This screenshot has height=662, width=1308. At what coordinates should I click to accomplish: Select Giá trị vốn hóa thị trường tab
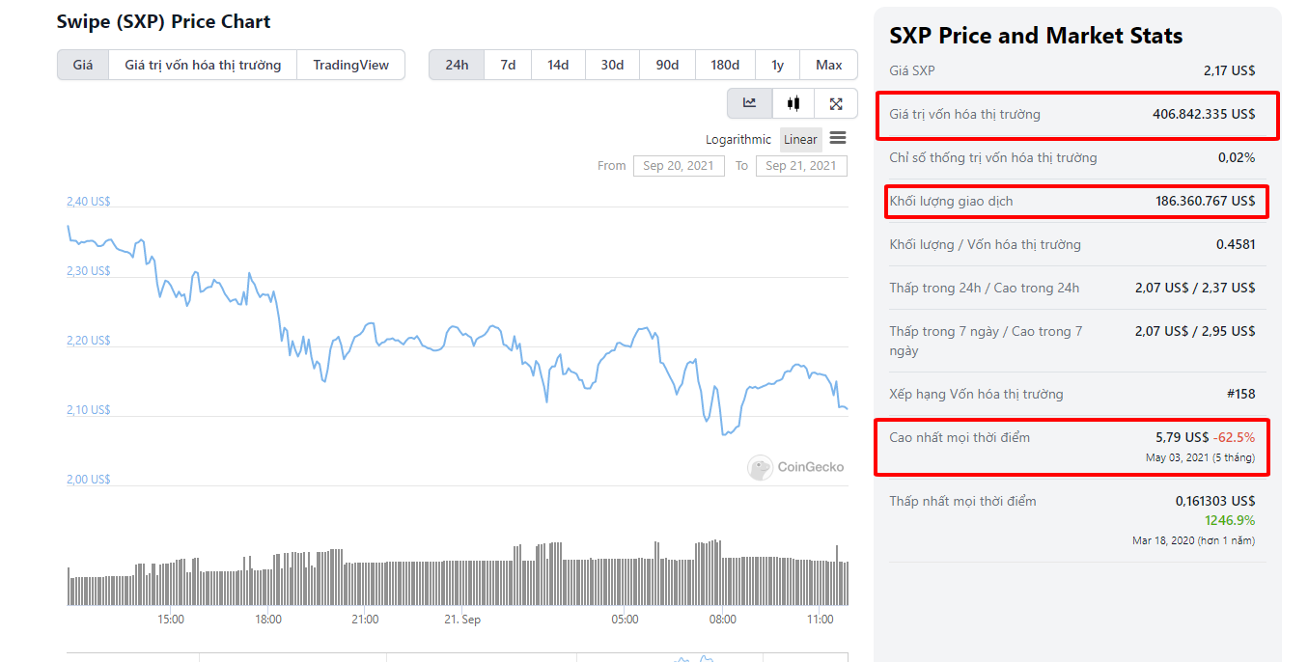pos(203,65)
